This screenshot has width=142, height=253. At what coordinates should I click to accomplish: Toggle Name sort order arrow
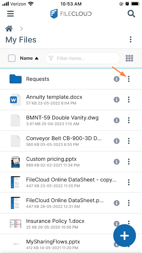tap(37, 58)
